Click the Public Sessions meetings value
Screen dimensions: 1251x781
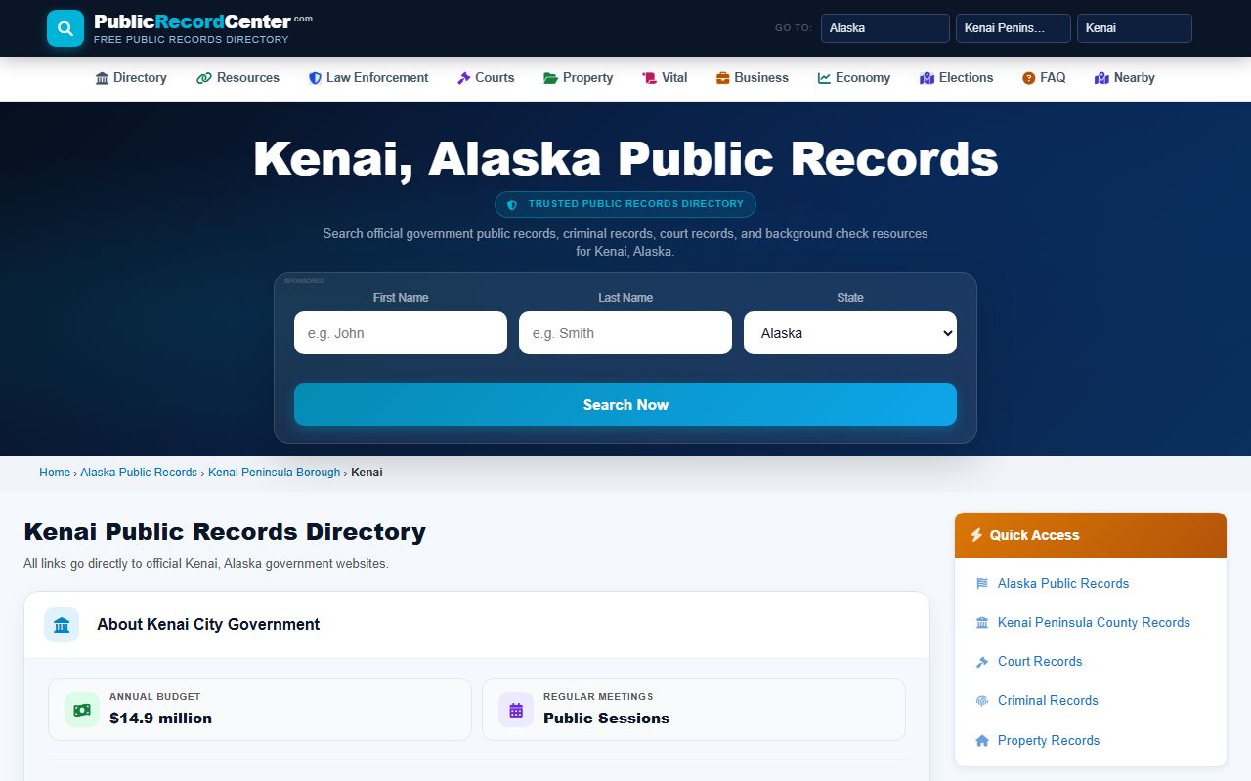pos(606,719)
